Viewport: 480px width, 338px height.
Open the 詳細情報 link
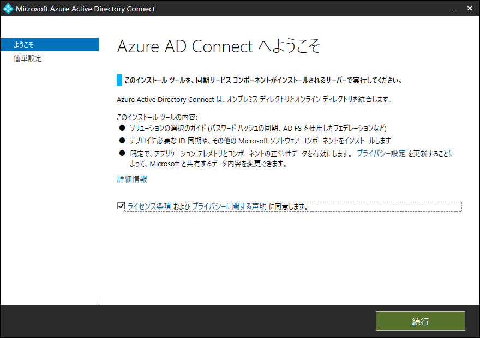[132, 179]
